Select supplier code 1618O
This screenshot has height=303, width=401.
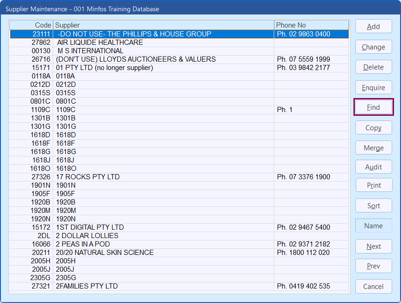(x=179, y=169)
